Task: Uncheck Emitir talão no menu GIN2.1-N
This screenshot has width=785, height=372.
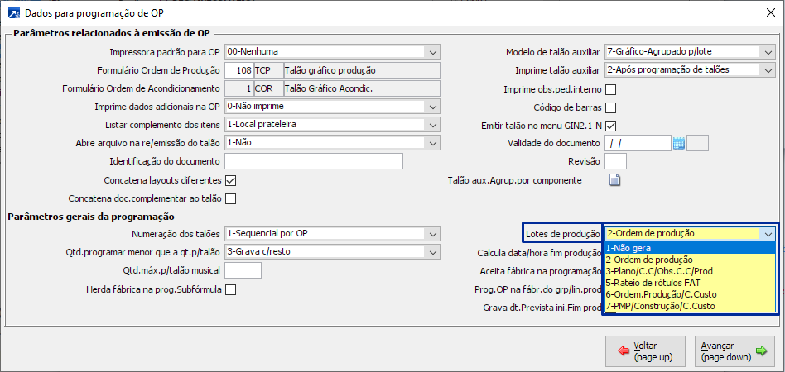Action: tap(611, 126)
